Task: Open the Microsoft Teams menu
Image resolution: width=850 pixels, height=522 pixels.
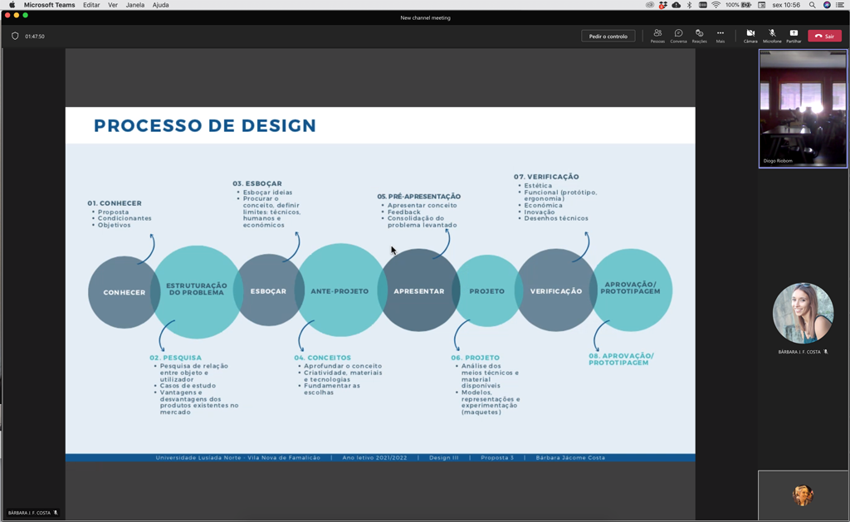Action: [49, 5]
